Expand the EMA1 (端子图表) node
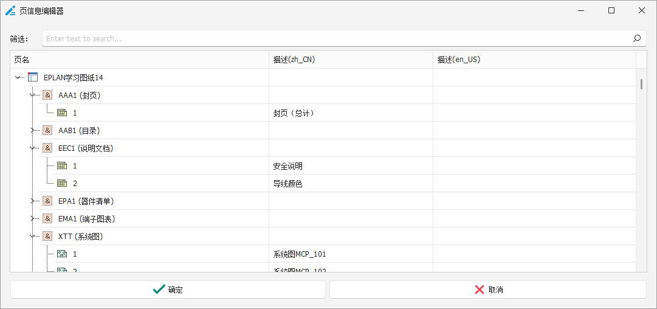Image resolution: width=657 pixels, height=309 pixels. click(32, 218)
